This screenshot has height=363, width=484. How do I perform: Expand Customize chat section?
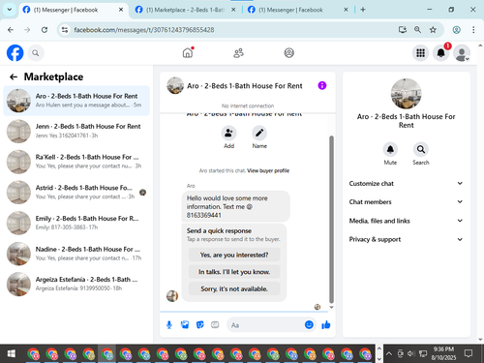coord(406,183)
